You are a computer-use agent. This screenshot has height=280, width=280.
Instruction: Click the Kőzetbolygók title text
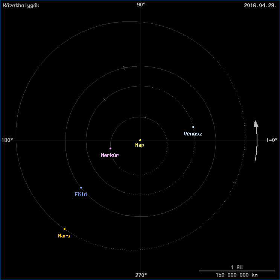(21, 5)
